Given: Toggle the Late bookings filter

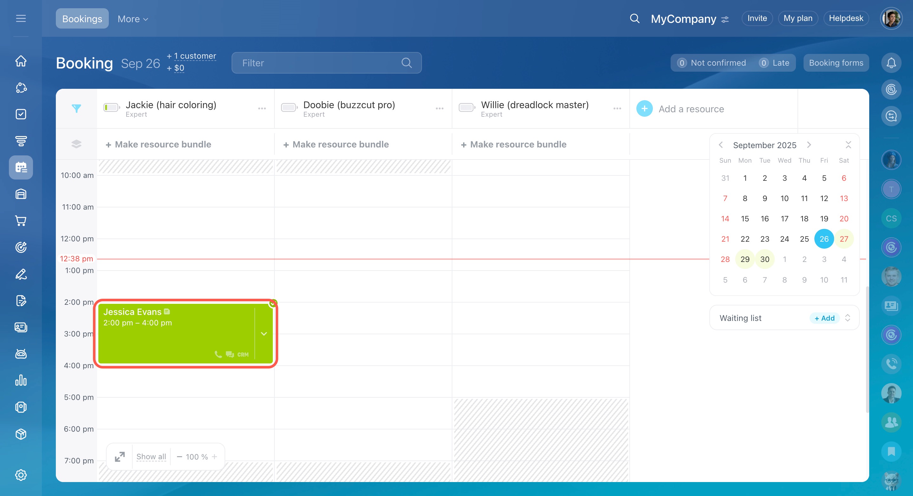Looking at the screenshot, I should [774, 63].
